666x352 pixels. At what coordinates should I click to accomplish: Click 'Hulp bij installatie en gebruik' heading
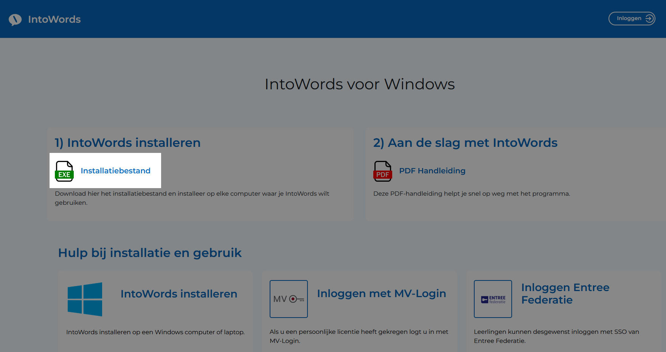tap(150, 253)
